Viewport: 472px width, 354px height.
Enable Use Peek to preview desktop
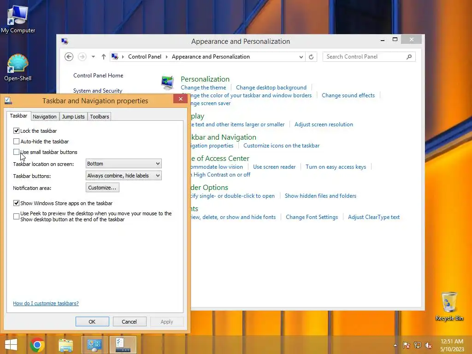pos(16,216)
